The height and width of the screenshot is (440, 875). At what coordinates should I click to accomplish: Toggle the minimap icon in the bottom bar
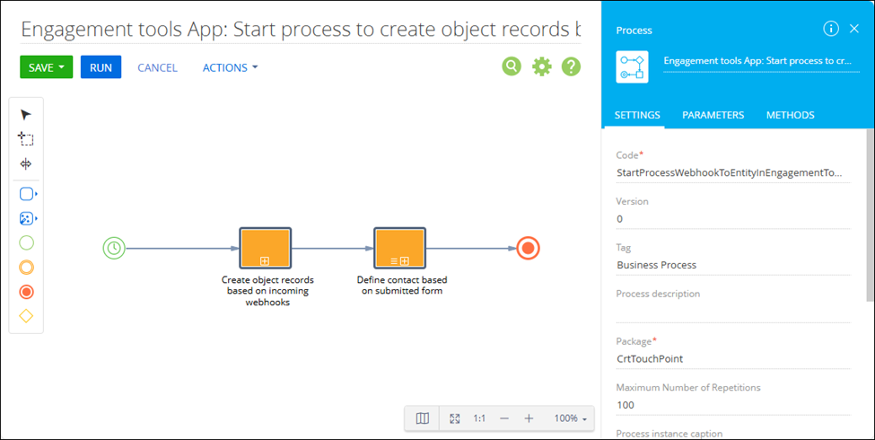coord(424,418)
